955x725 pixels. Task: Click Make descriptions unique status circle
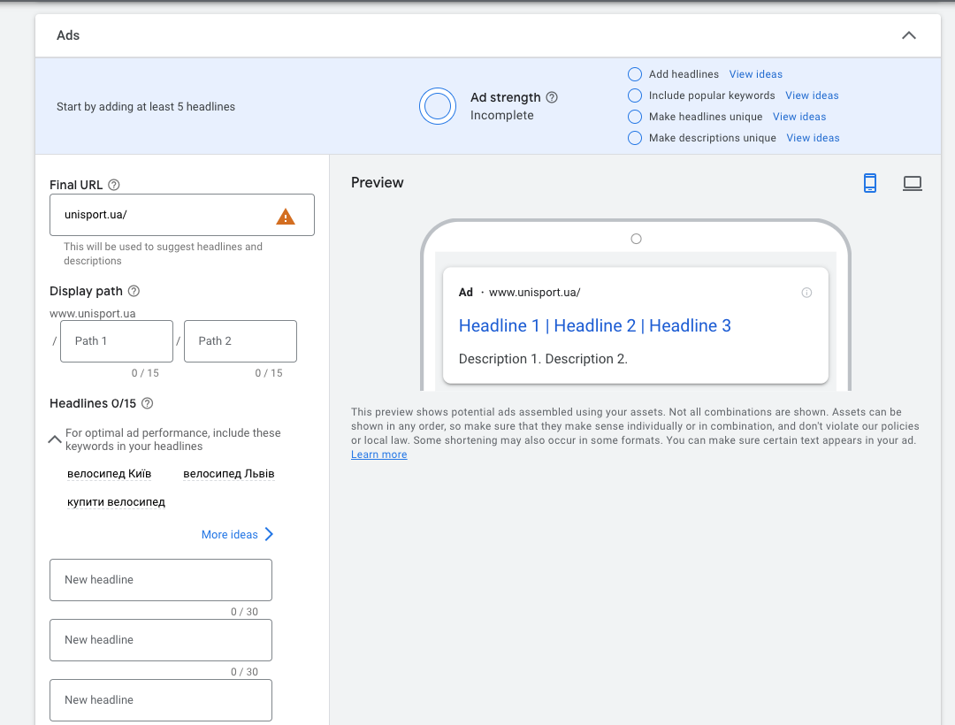pyautogui.click(x=634, y=138)
